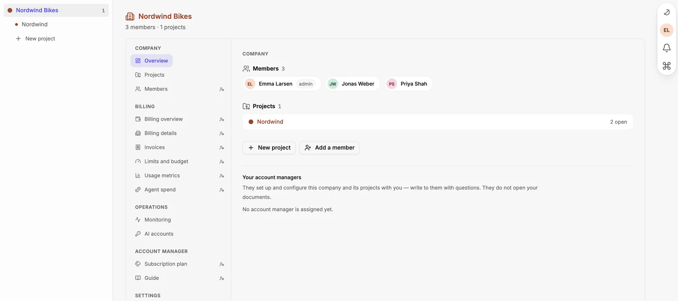
Task: Click the Projects heading folder icon
Action: (x=246, y=106)
